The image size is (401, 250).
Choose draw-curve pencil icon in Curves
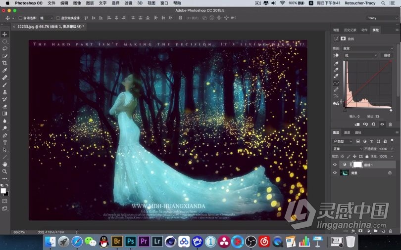[336, 89]
